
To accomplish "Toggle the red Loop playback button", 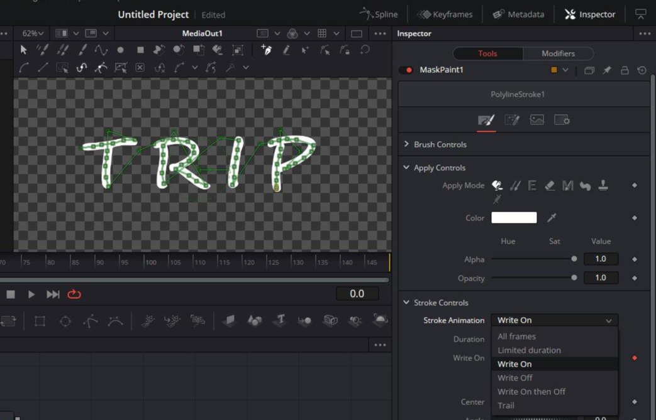I will point(74,294).
